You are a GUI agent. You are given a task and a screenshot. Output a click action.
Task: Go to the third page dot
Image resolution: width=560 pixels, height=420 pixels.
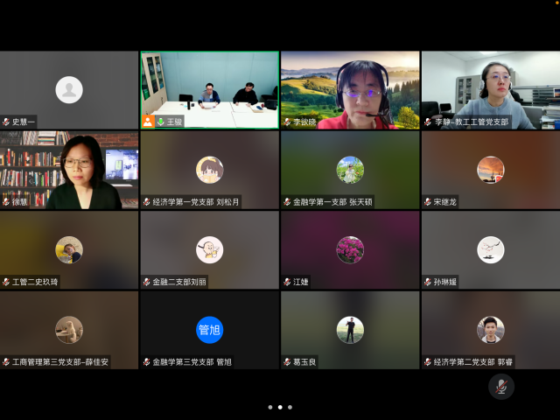click(290, 407)
